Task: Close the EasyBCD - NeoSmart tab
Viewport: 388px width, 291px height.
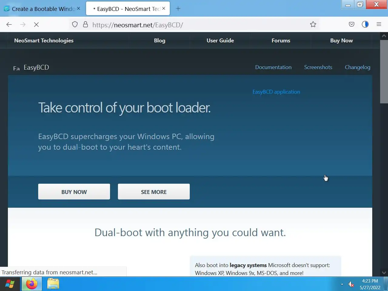Action: click(x=164, y=8)
